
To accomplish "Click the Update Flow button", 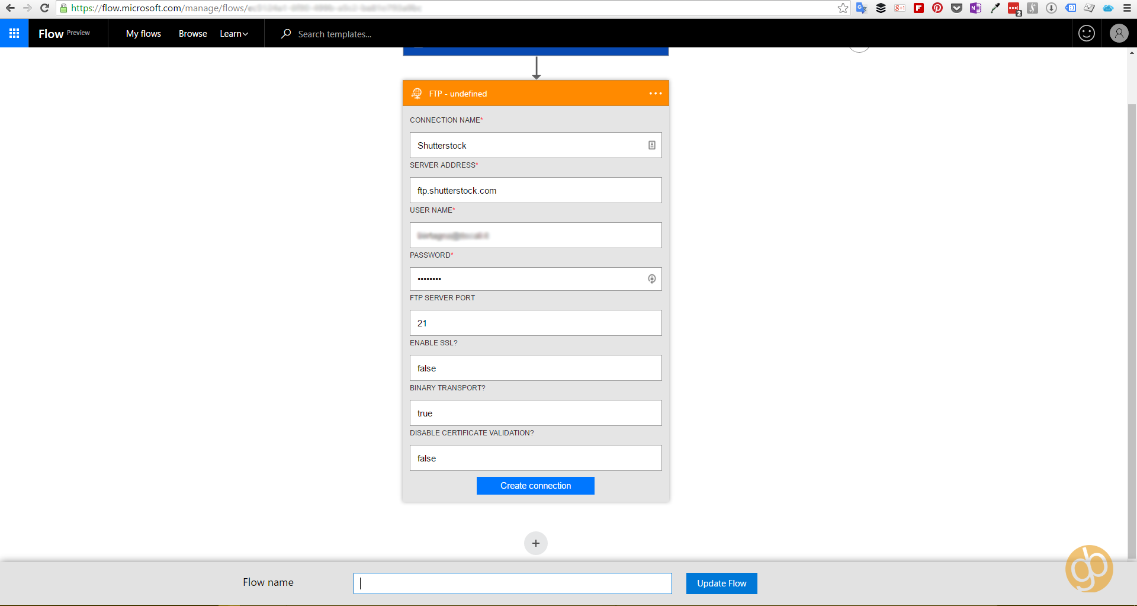I will click(721, 583).
